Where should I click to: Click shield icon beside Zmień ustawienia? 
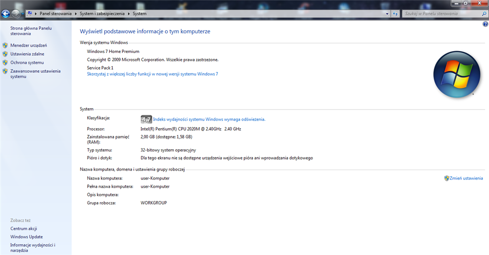[x=446, y=178]
